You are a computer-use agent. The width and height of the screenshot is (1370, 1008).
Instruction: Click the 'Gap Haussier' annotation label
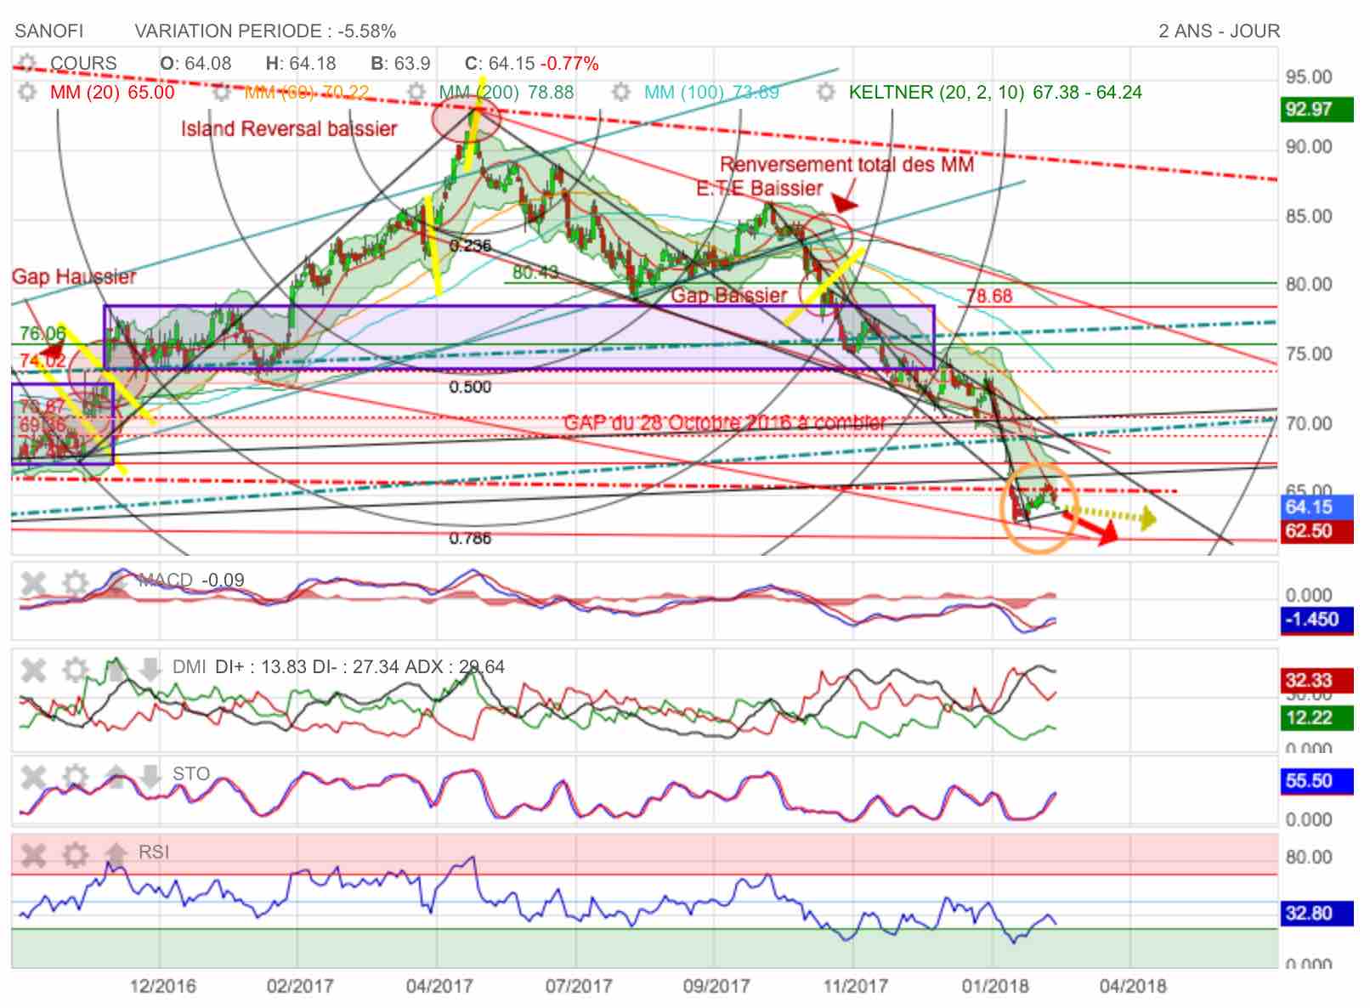tap(74, 276)
